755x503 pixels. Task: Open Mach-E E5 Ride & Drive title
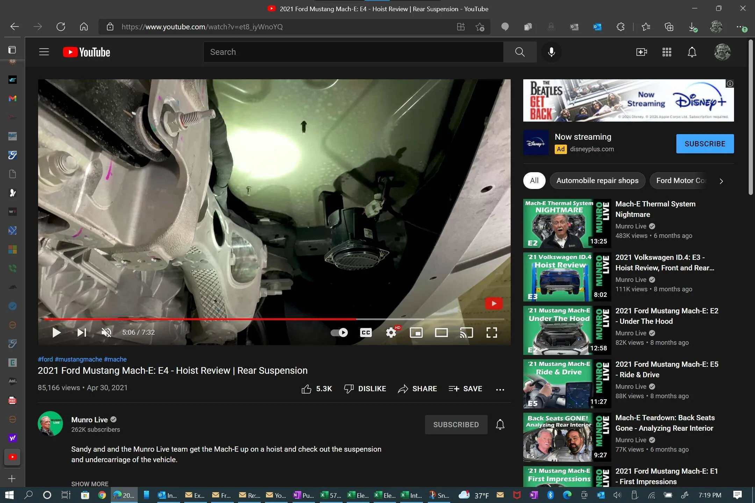pyautogui.click(x=667, y=370)
